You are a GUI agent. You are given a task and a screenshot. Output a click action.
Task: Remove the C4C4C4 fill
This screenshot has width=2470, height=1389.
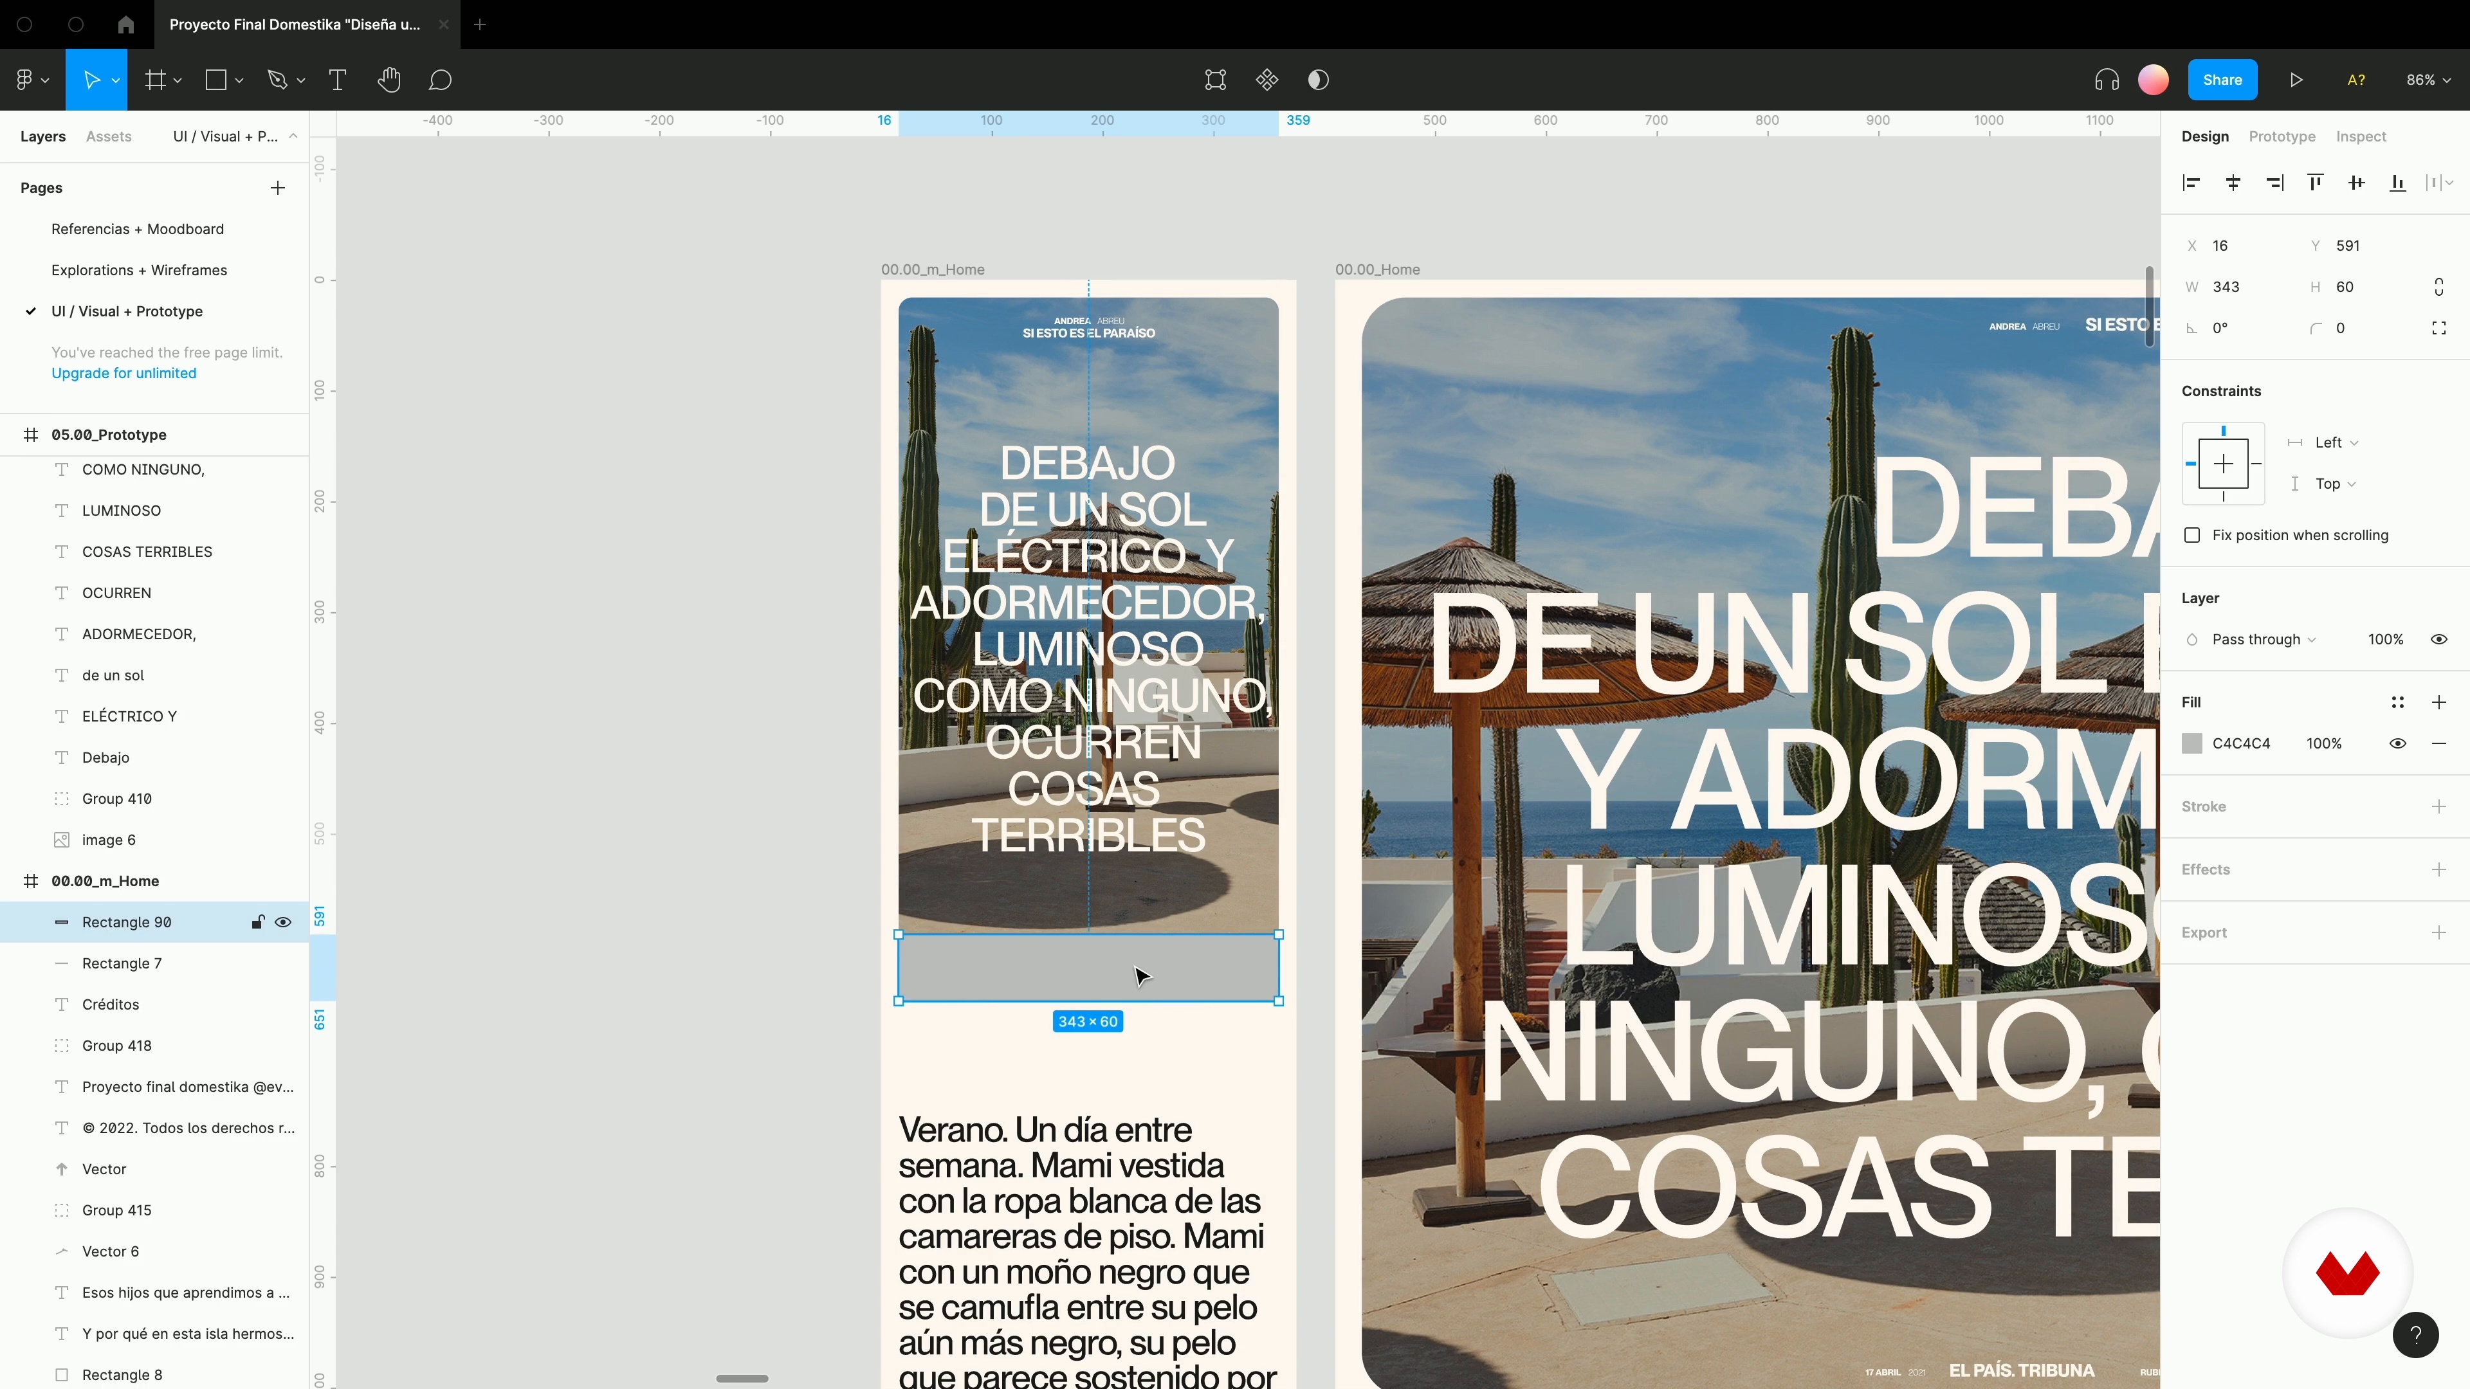(x=2439, y=743)
